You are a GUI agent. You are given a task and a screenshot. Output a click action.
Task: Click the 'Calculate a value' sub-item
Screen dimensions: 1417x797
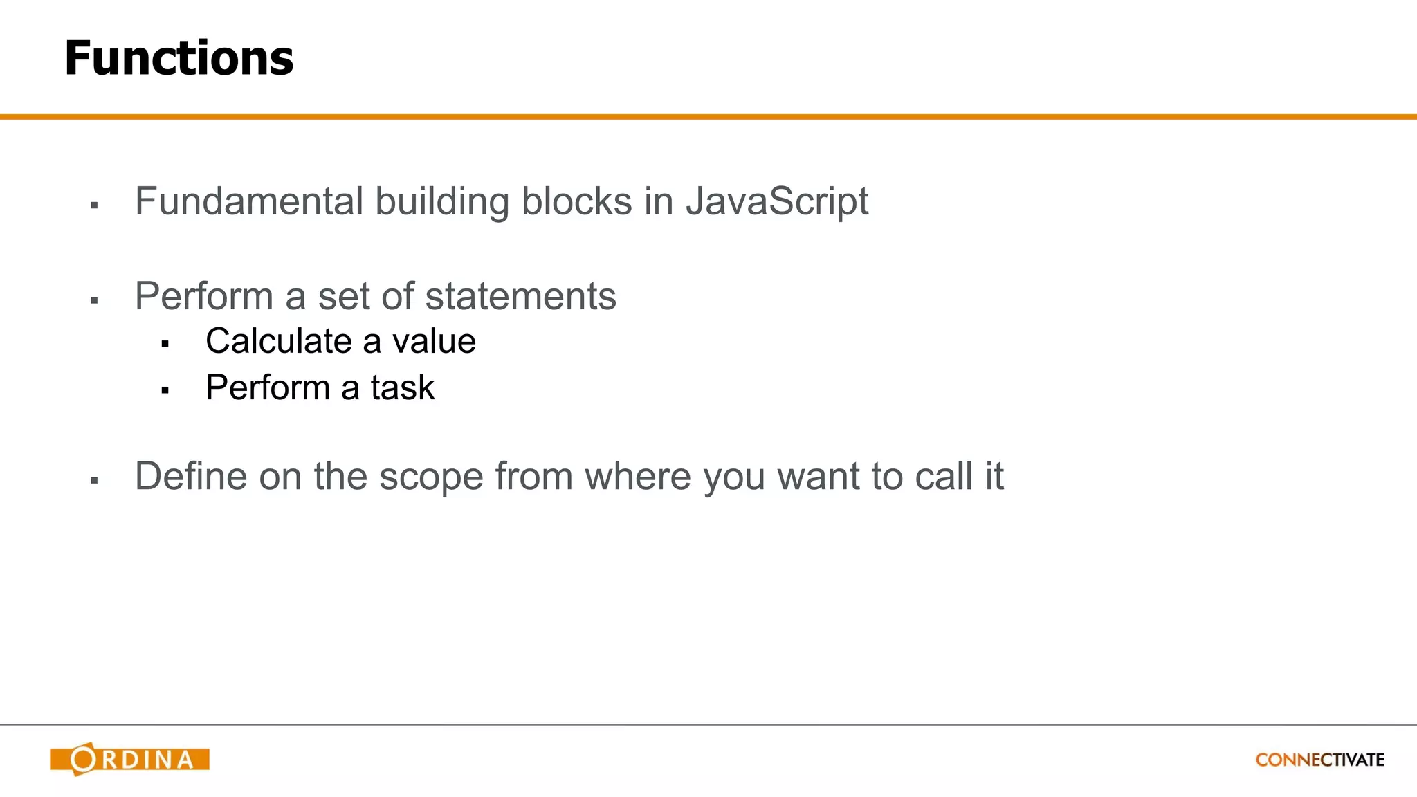340,341
